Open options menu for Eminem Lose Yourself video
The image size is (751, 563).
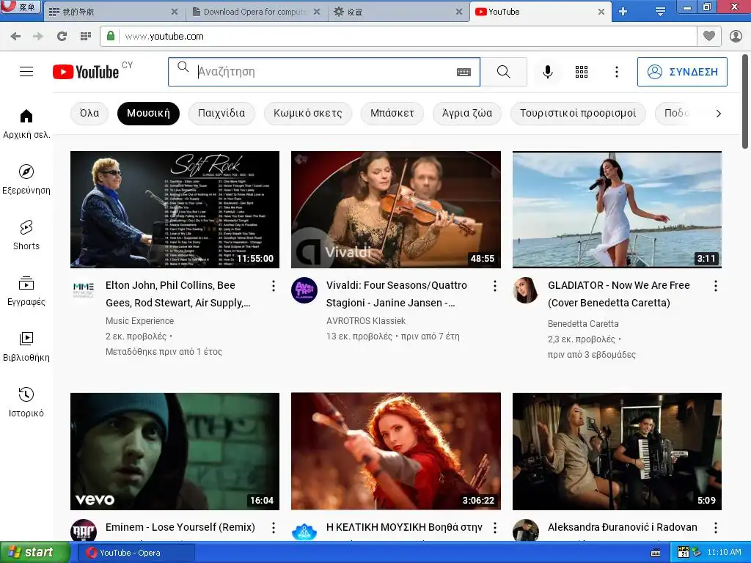coord(274,528)
